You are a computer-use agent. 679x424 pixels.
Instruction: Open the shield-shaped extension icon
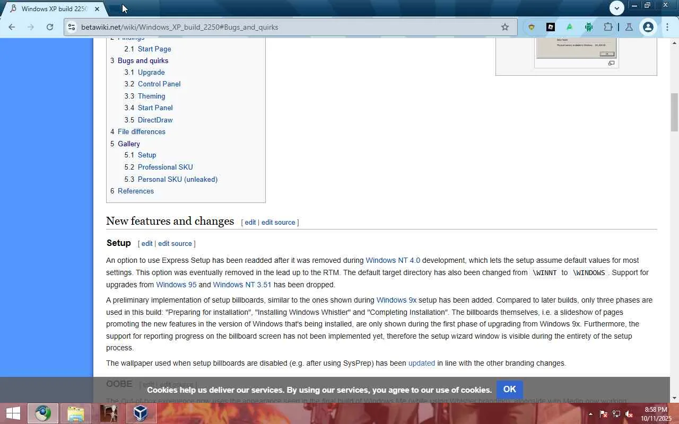[x=531, y=27]
